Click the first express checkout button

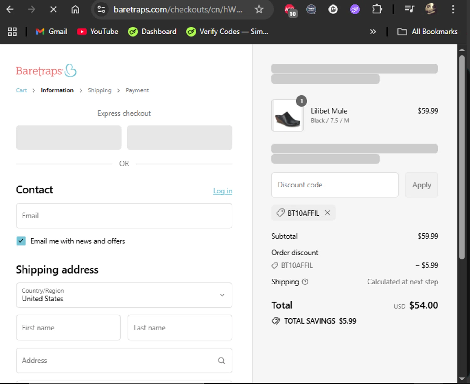pos(69,138)
